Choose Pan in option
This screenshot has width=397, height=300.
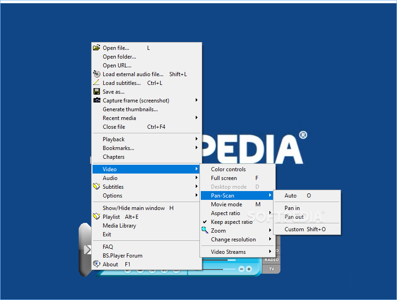pos(307,208)
